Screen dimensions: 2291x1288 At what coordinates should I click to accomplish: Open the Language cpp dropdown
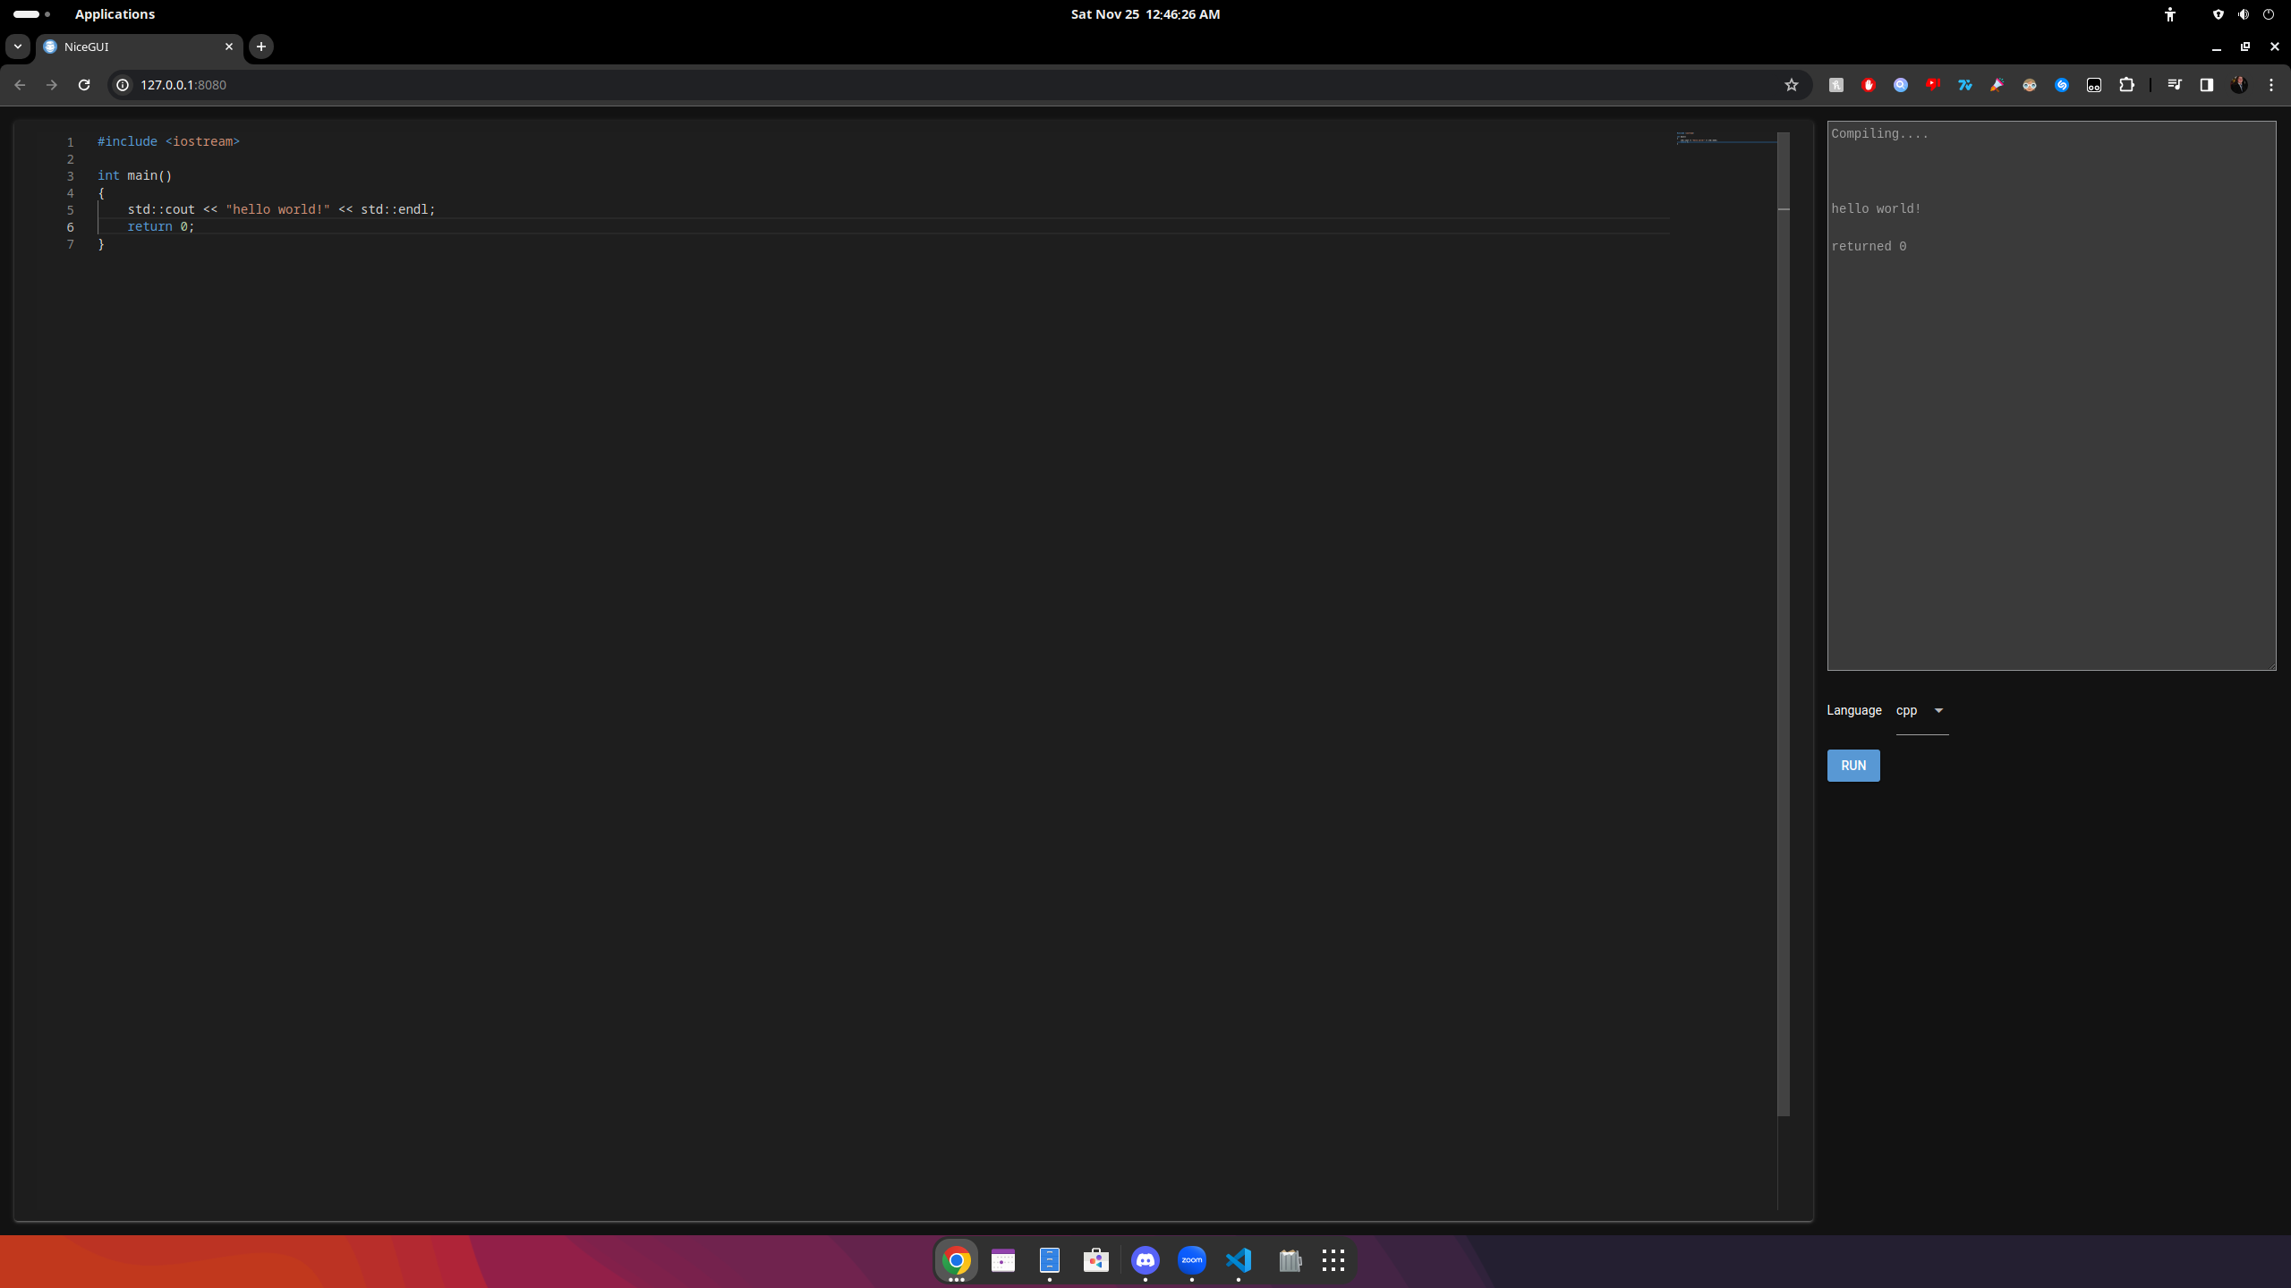coord(1921,711)
